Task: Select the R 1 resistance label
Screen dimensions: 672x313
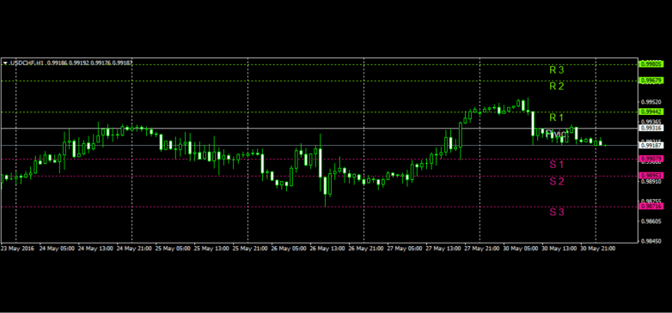Action: [557, 117]
